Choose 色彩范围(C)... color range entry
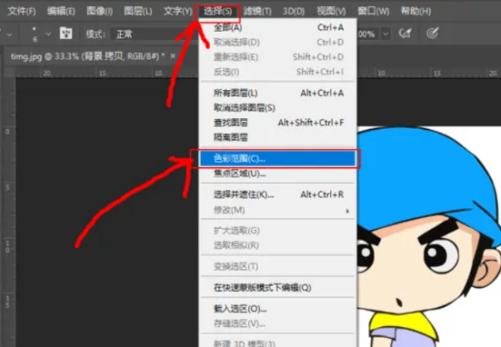501x347 pixels. pyautogui.click(x=278, y=159)
